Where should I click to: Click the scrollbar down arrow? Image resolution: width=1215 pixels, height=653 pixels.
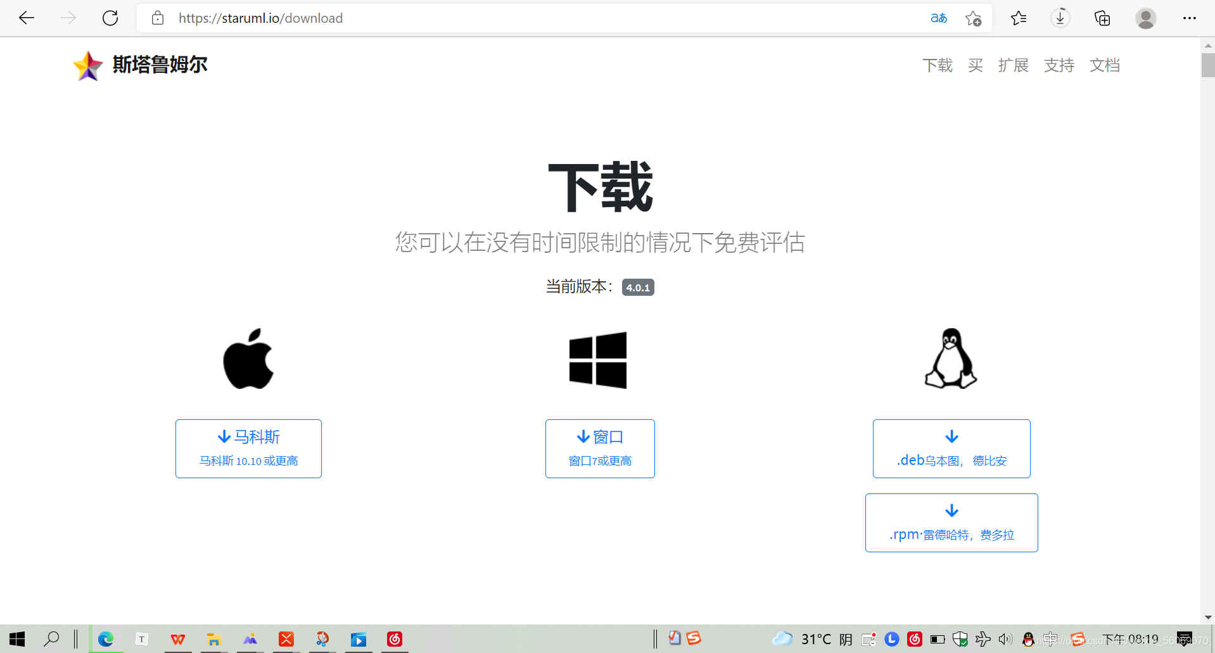point(1208,618)
